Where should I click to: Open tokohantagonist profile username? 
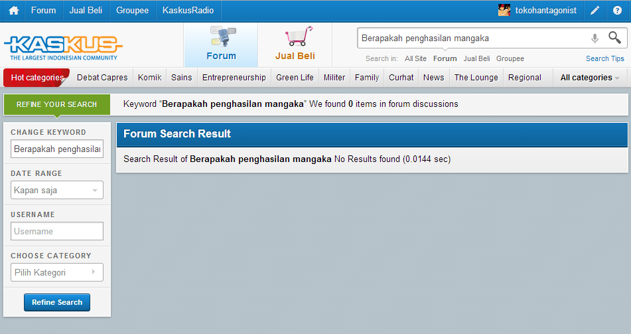pyautogui.click(x=545, y=11)
